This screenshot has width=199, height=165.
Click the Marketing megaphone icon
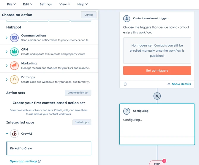14,66
